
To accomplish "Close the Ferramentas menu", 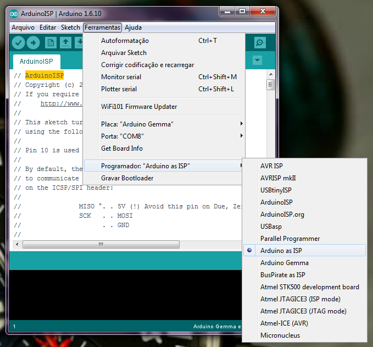I will (x=103, y=27).
